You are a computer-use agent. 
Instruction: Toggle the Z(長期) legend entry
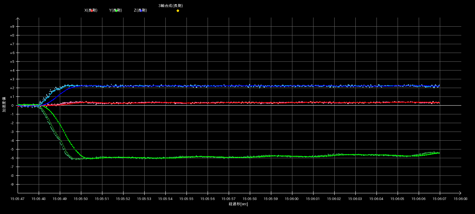coord(140,11)
